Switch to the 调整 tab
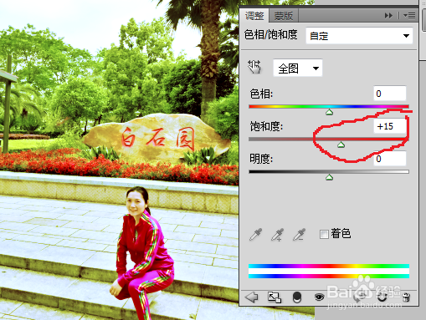 [x=254, y=16]
